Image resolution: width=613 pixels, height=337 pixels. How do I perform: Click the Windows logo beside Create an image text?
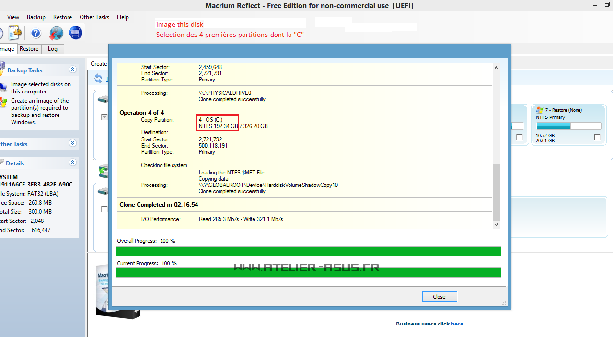[x=4, y=102]
